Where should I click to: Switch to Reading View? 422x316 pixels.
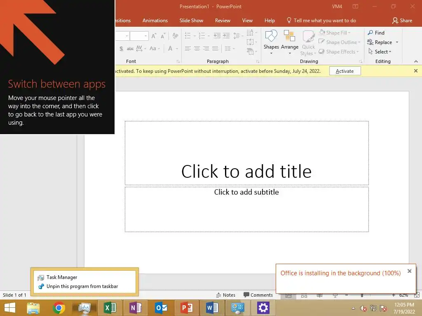(x=319, y=295)
